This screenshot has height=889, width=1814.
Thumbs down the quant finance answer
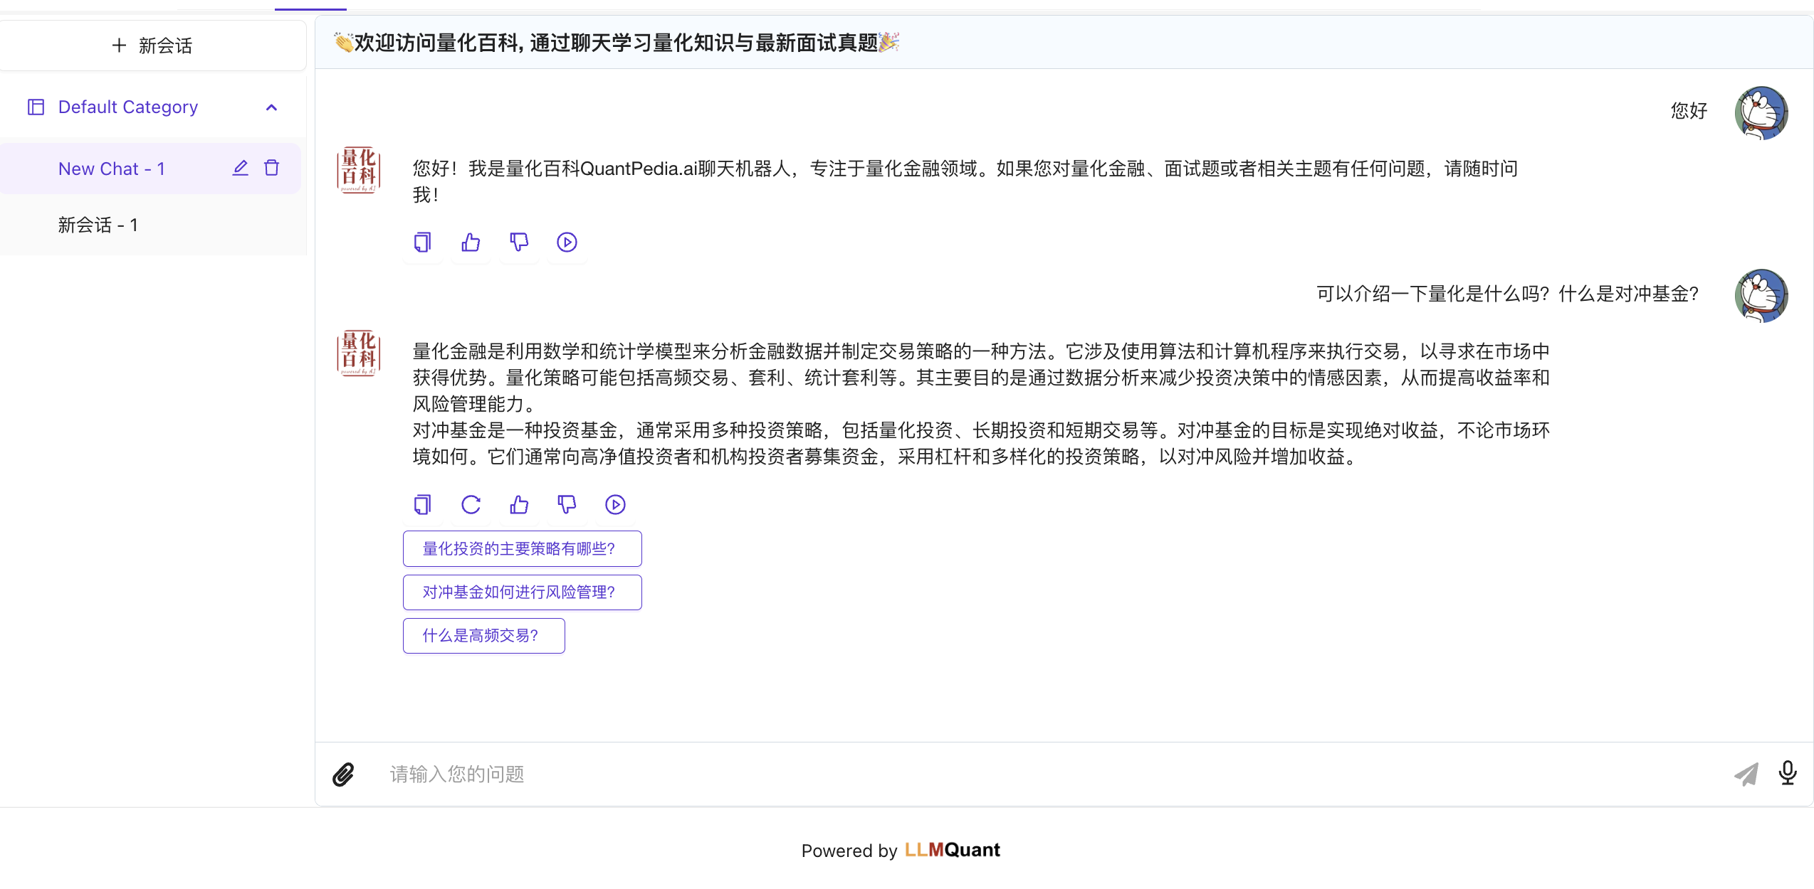567,505
